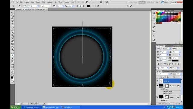
Task: Open Character panel font family dropdown
Action: click(x=170, y=48)
